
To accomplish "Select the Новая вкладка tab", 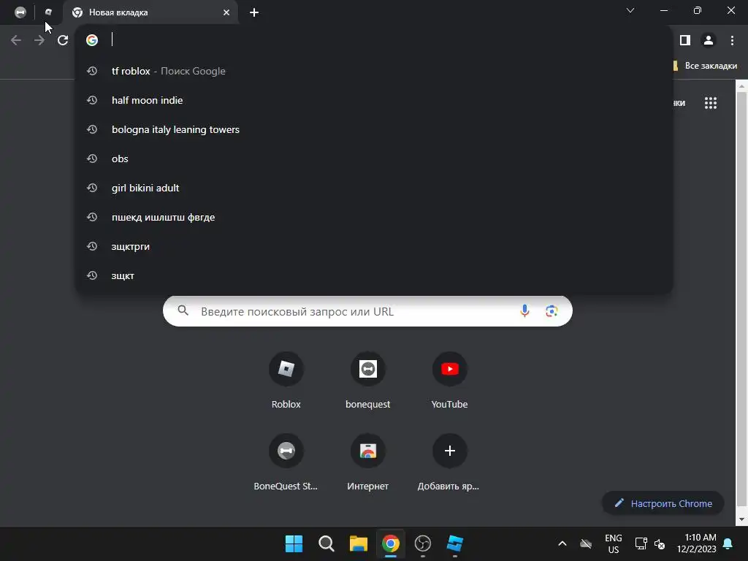I will pyautogui.click(x=150, y=12).
